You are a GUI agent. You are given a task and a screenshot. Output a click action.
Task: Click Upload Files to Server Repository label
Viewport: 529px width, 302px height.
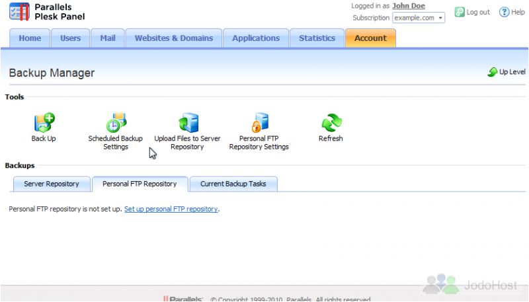[187, 143]
